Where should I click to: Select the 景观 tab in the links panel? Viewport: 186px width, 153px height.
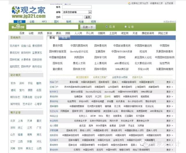[52, 38]
